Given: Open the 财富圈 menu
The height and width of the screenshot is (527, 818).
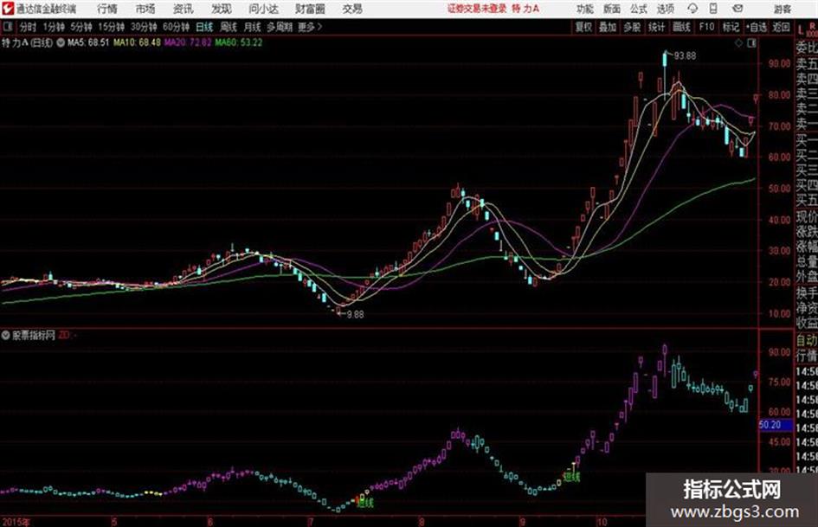Looking at the screenshot, I should [x=310, y=9].
